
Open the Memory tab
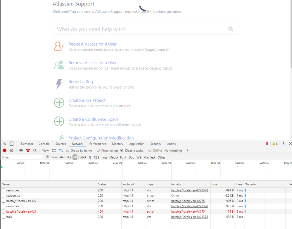(x=118, y=144)
